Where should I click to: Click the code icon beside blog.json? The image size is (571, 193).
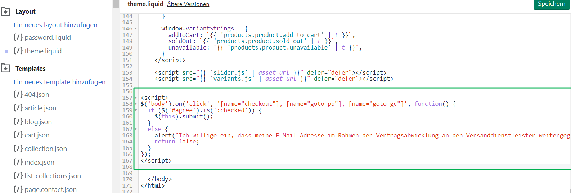(x=18, y=122)
